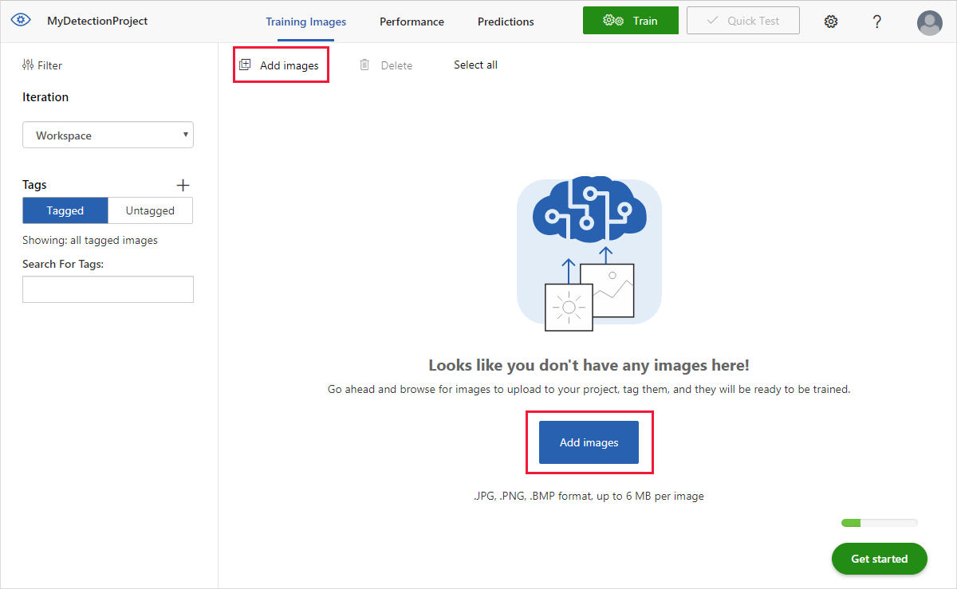
Task: Start training with the Train button
Action: point(631,20)
